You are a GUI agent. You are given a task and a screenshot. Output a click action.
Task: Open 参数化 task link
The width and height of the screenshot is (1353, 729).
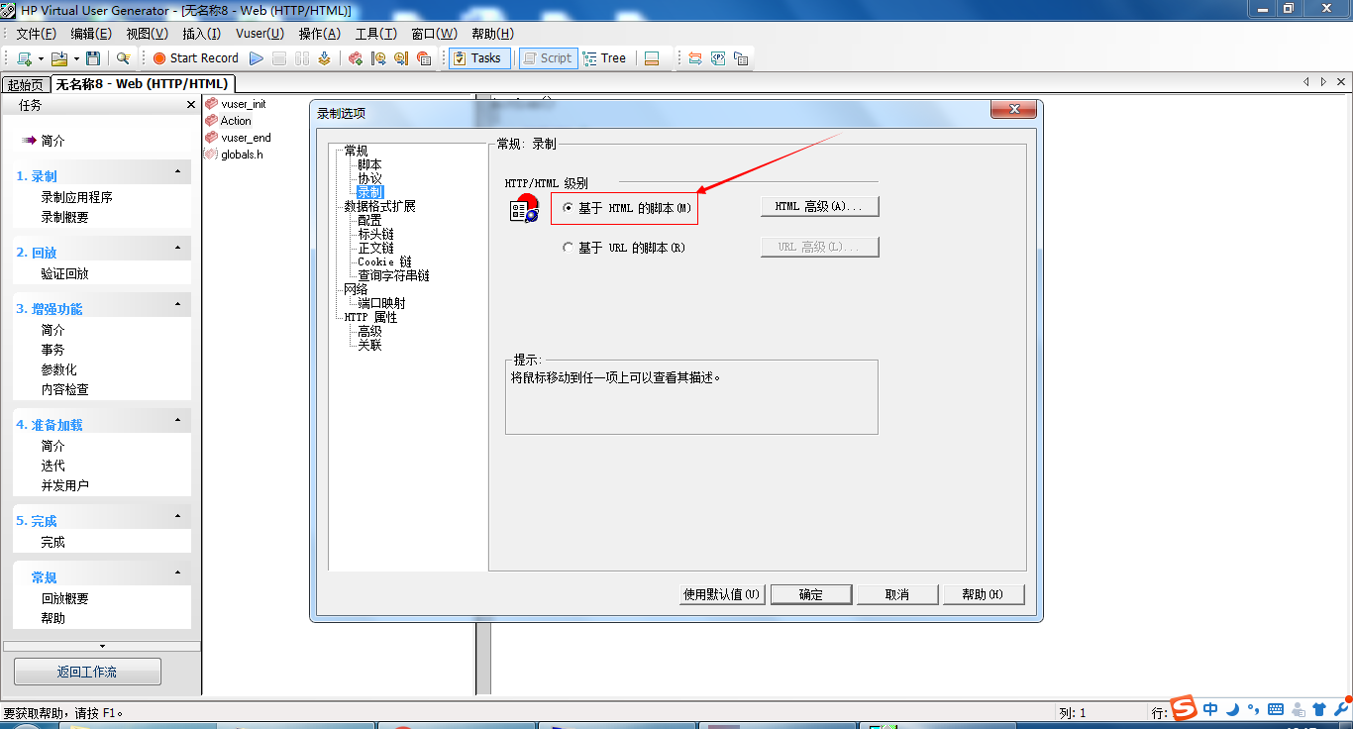pos(59,369)
